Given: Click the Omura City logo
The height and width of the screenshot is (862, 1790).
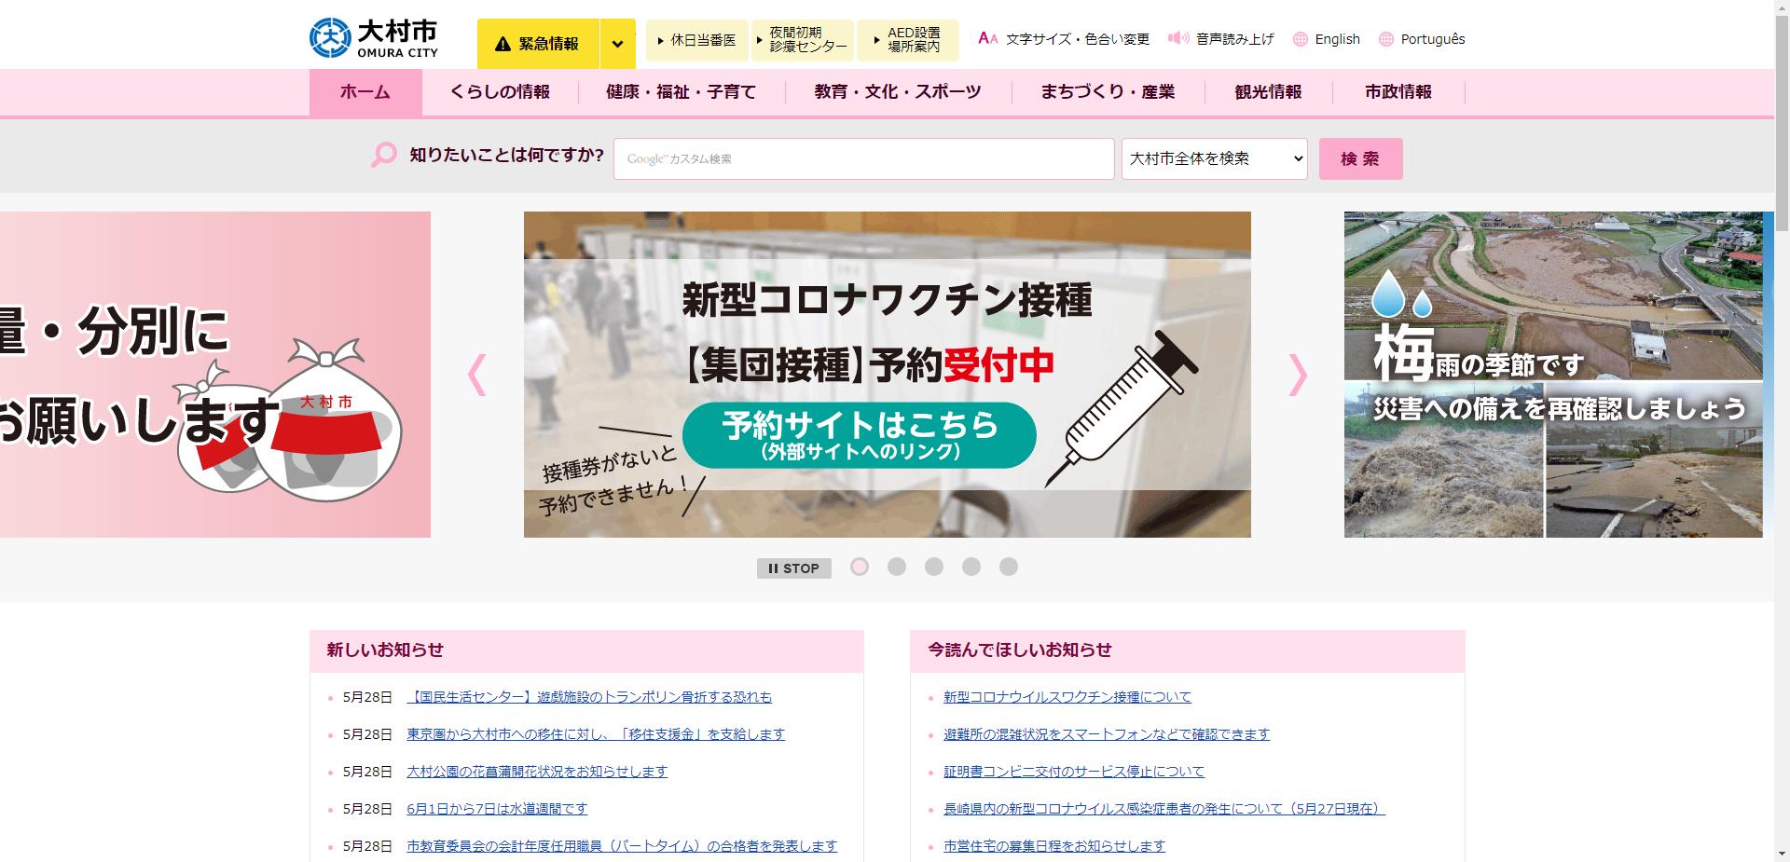Looking at the screenshot, I should [374, 38].
